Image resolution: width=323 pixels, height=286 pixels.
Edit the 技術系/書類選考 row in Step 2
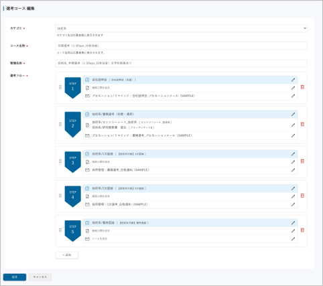[x=293, y=114]
